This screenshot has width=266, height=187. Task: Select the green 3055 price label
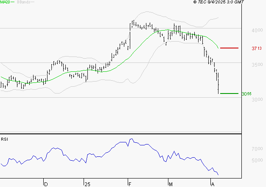coord(246,94)
